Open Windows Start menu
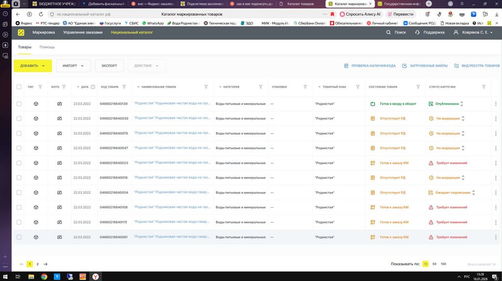Viewport: 502px width, 281px height. point(5,277)
